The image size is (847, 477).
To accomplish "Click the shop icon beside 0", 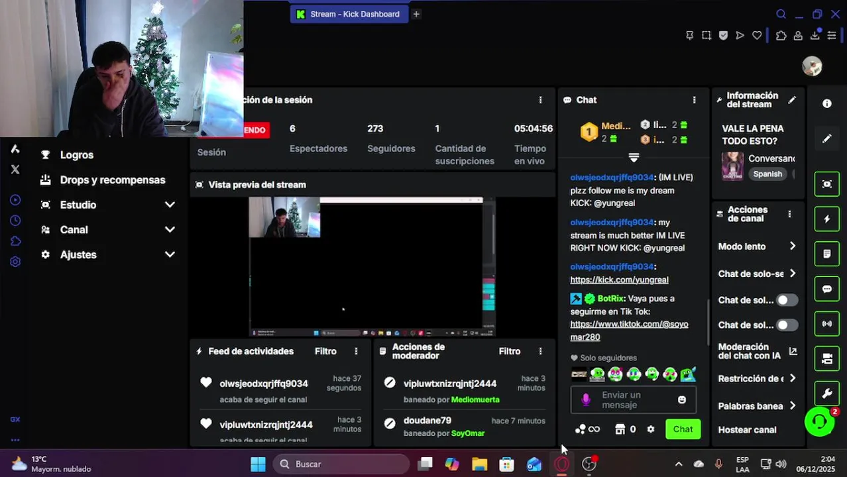I will [x=620, y=429].
